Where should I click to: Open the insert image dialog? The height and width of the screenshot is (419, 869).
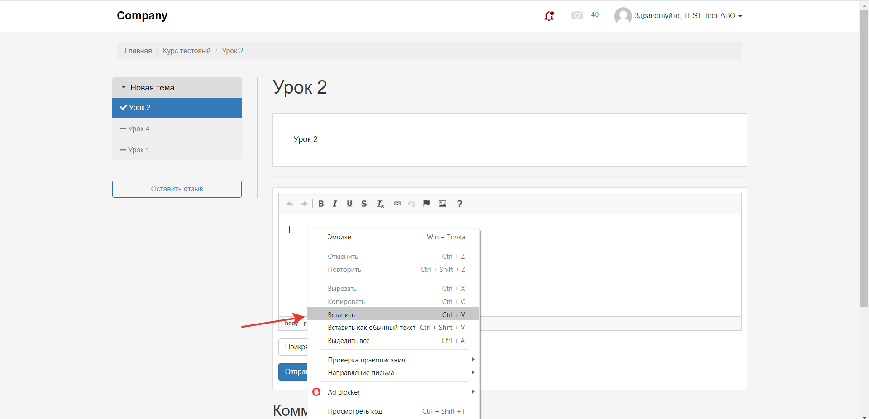tap(443, 204)
